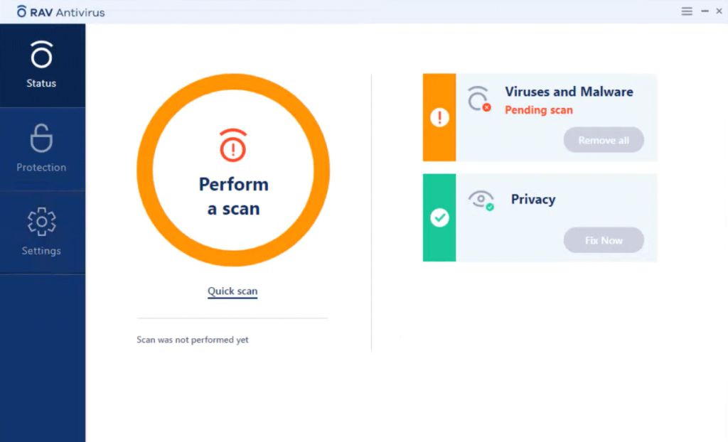This screenshot has height=442, width=728.
Task: Open the hamburger menu in title bar
Action: 686,11
